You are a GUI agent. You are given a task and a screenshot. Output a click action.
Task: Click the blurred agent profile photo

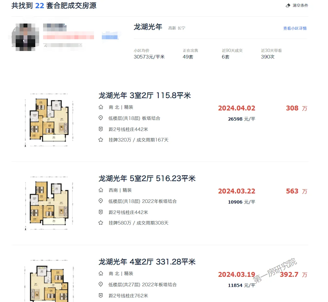(x=25, y=37)
